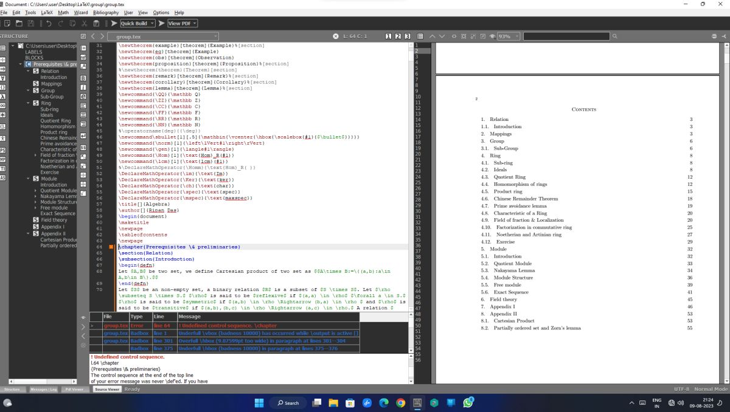Click the New line arrow icon

pos(83,135)
